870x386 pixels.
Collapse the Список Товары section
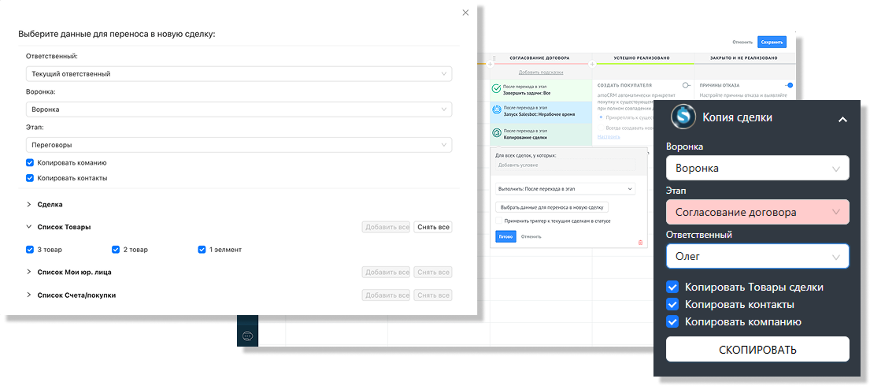29,227
